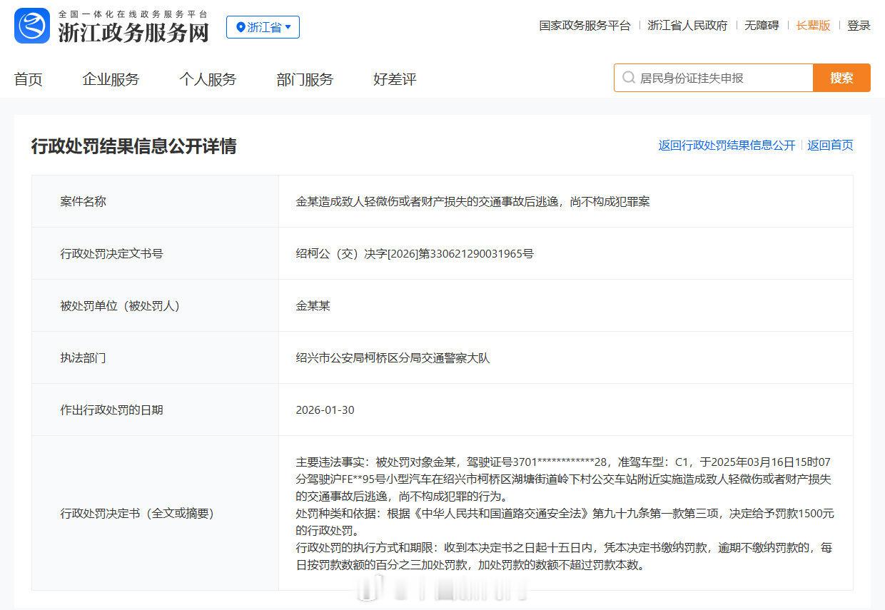The image size is (885, 610).
Task: Switch to 长辈版 mode
Action: tap(813, 25)
